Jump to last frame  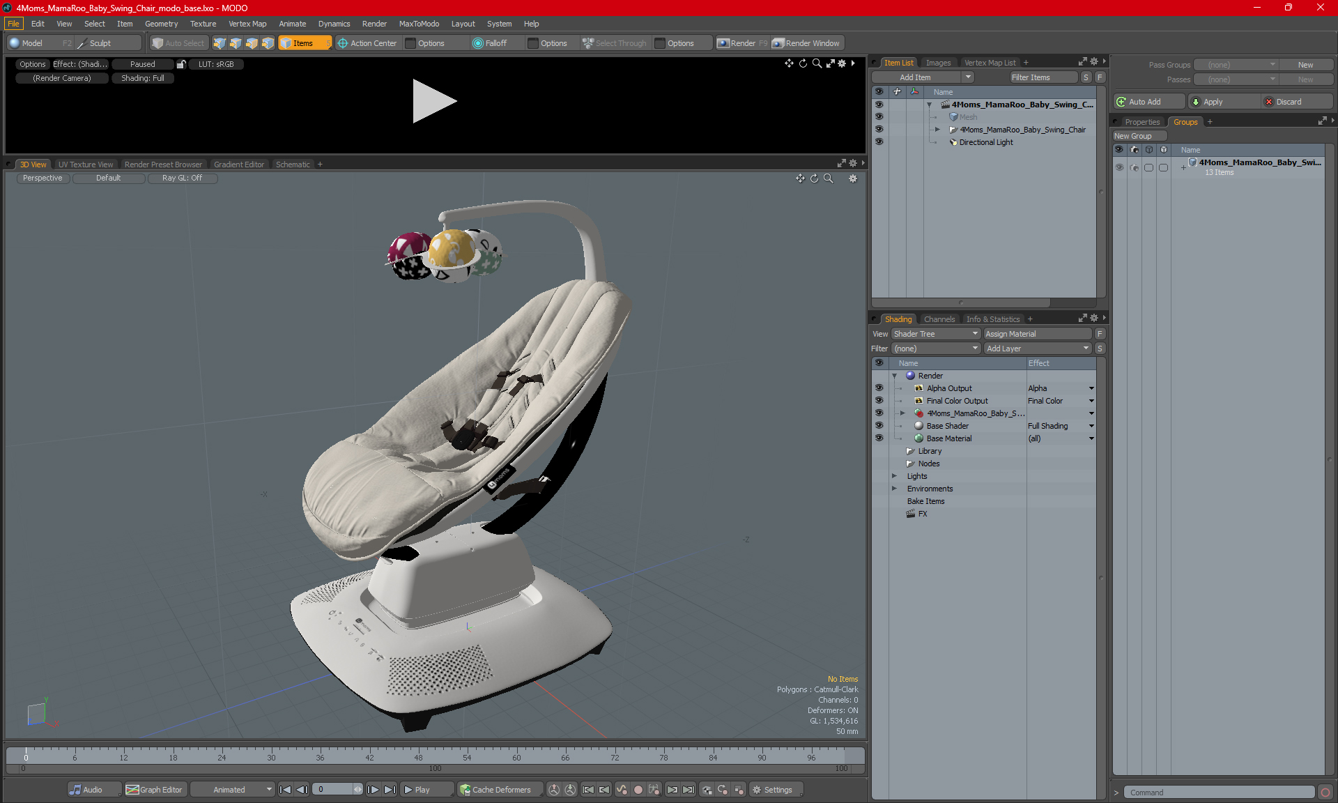pyautogui.click(x=390, y=790)
